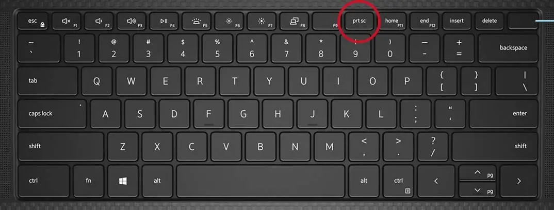Click the fn key
Screen dimensions: 554x210
[89, 181]
